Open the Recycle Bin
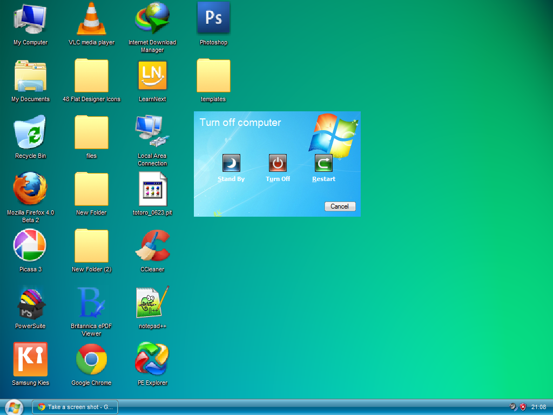Image resolution: width=553 pixels, height=415 pixels. [x=30, y=132]
